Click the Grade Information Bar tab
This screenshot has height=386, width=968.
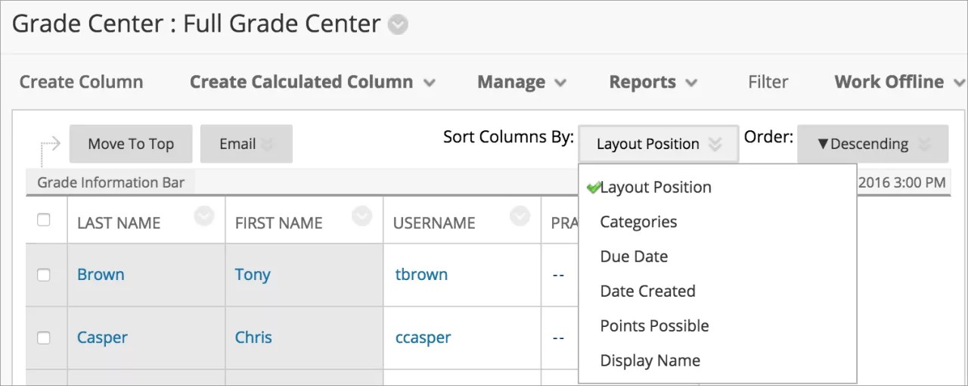tap(111, 182)
